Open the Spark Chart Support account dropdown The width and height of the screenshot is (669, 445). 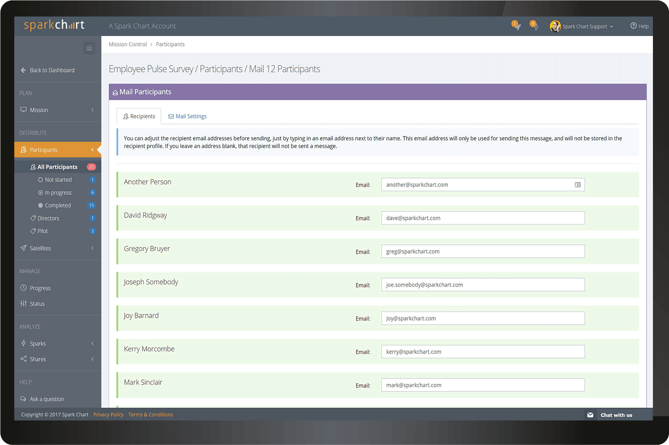(587, 26)
